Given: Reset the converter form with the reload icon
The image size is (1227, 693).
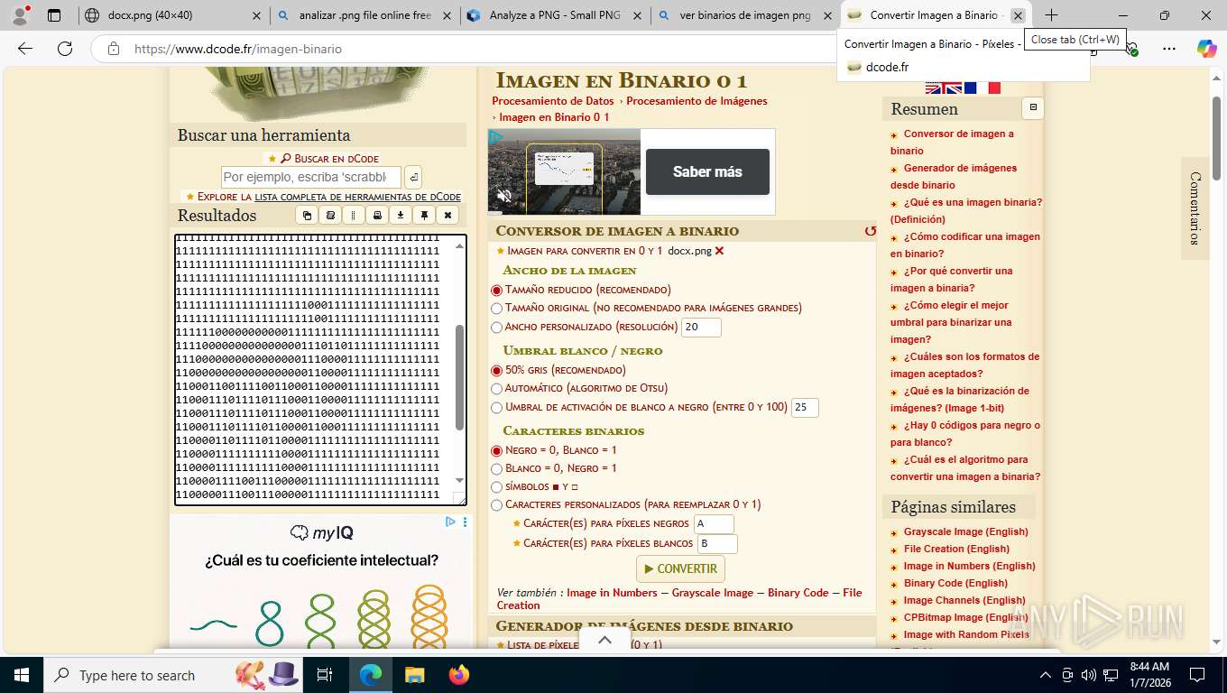Looking at the screenshot, I should pos(870,231).
